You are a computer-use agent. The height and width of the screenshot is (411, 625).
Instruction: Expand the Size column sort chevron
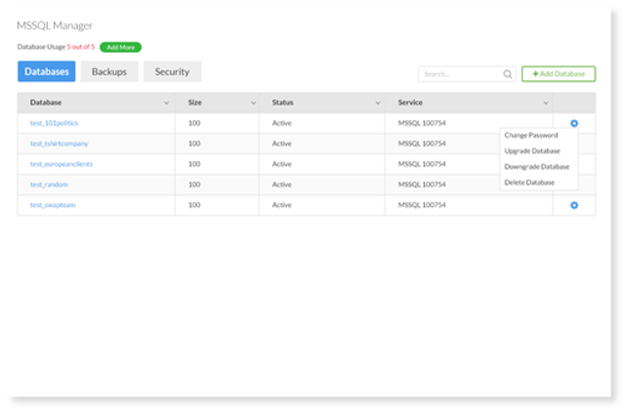253,103
